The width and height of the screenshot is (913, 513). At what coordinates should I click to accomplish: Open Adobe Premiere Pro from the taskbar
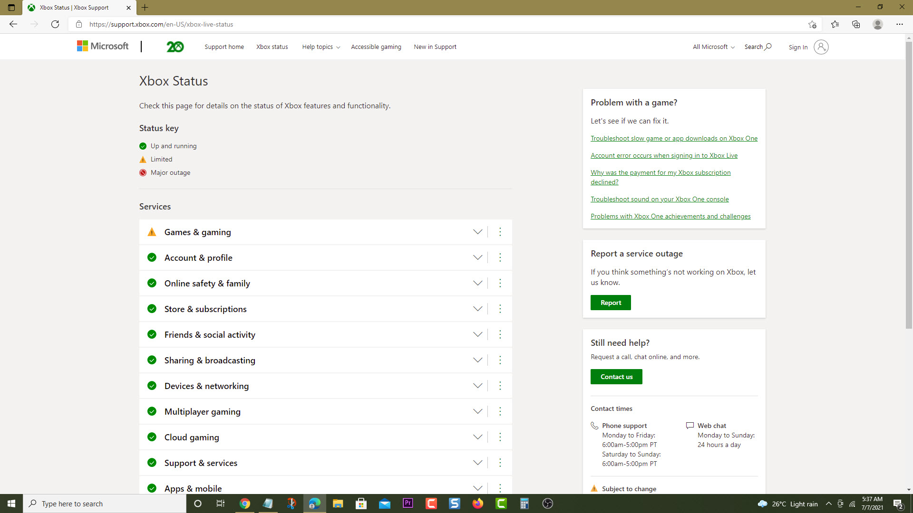point(408,503)
